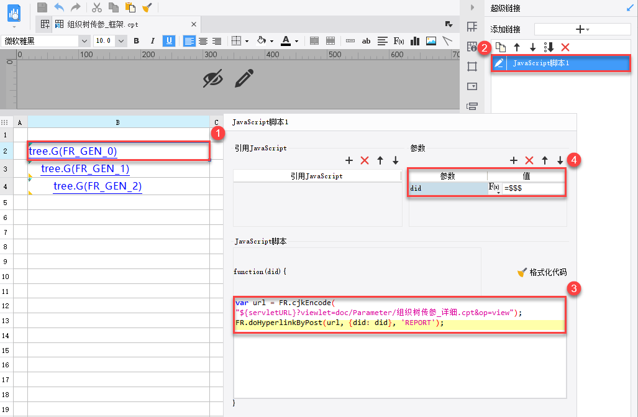The height and width of the screenshot is (417, 638).
Task: Click the did parameter name cell
Action: [448, 188]
